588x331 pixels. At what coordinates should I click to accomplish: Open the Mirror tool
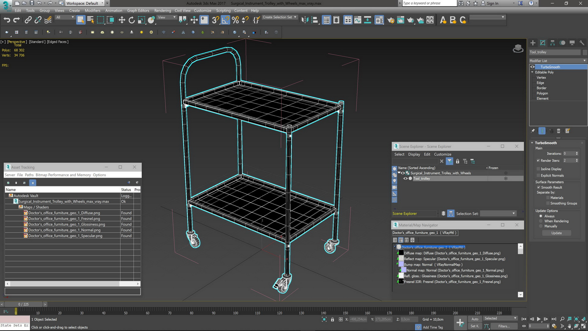click(x=305, y=20)
